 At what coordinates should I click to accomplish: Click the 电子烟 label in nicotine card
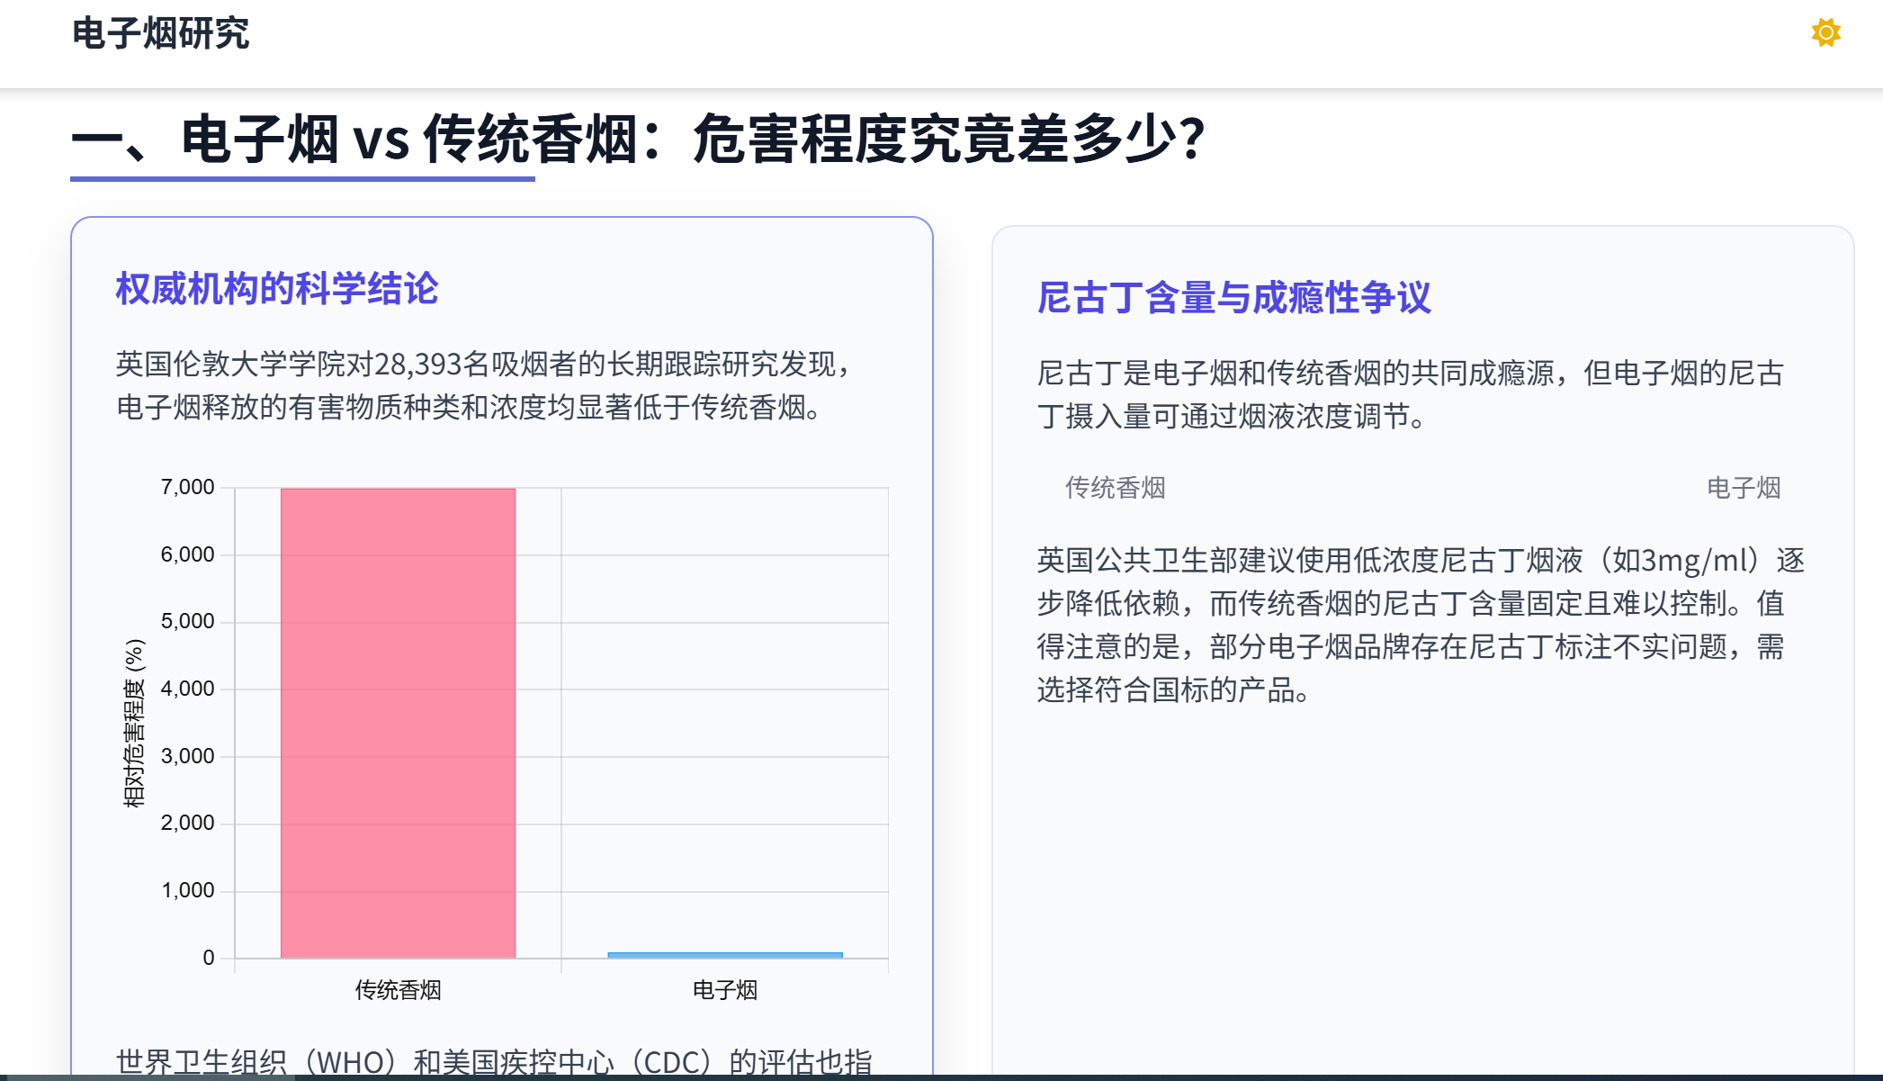(1743, 488)
